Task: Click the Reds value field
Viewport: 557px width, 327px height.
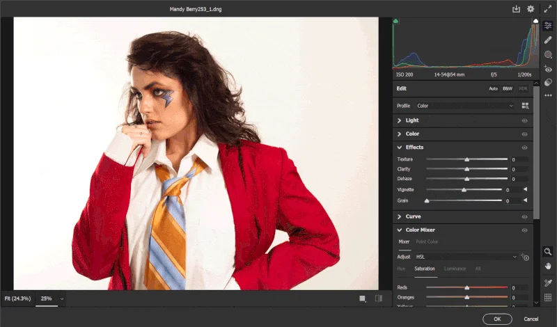Action: (519, 288)
